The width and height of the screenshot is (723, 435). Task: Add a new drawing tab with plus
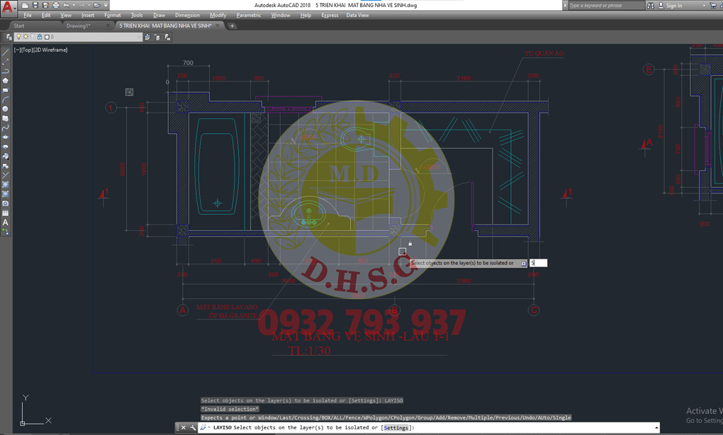point(232,26)
